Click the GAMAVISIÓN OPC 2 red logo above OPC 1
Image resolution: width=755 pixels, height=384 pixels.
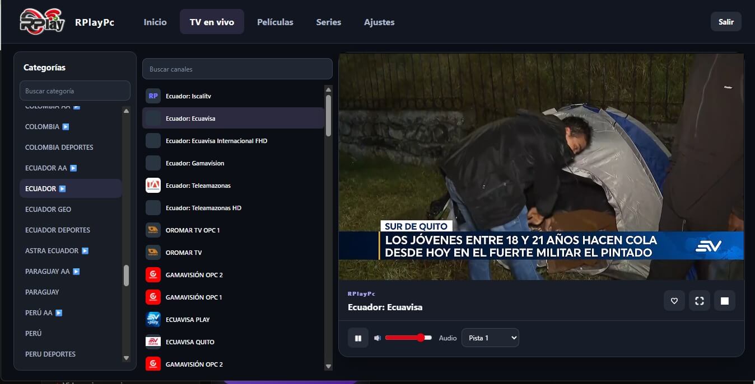pyautogui.click(x=153, y=275)
